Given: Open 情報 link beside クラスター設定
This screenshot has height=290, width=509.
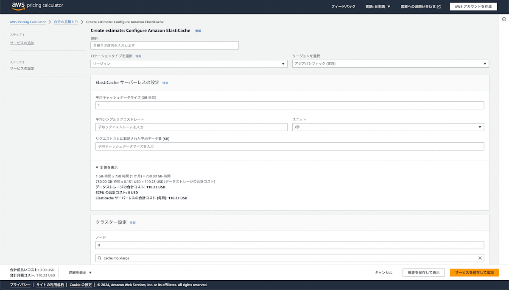Looking at the screenshot, I should click(x=133, y=223).
